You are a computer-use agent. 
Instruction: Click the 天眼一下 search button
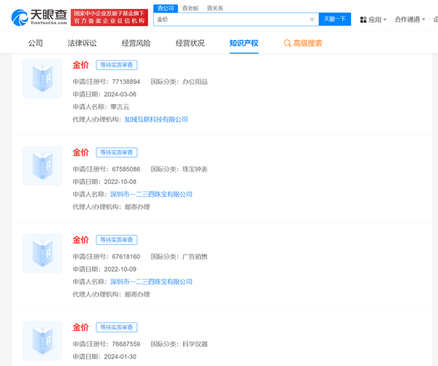(x=335, y=19)
